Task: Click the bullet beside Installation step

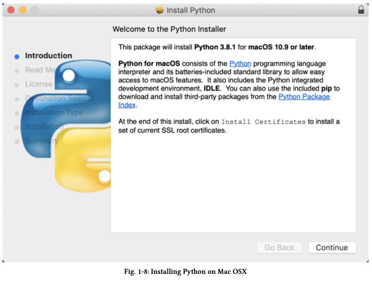Action: pyautogui.click(x=17, y=127)
